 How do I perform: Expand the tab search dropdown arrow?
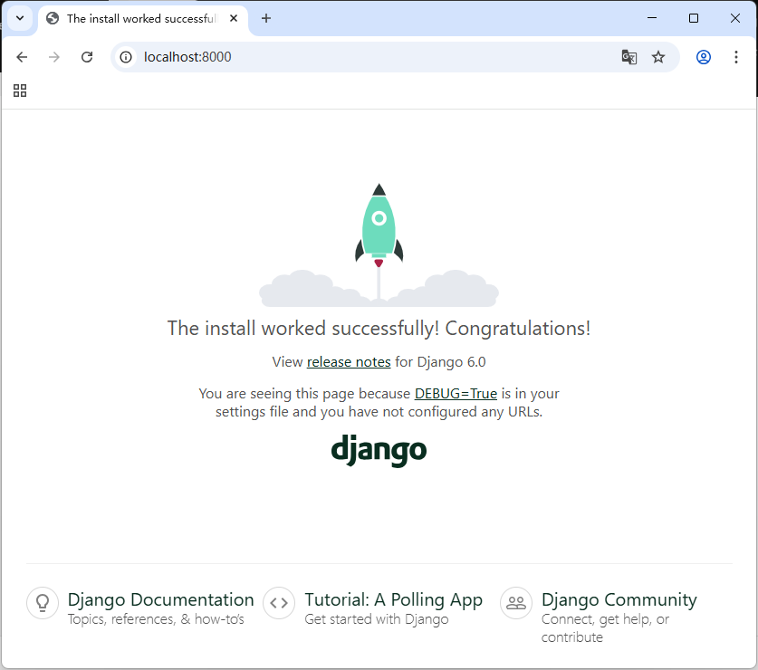pyautogui.click(x=20, y=18)
